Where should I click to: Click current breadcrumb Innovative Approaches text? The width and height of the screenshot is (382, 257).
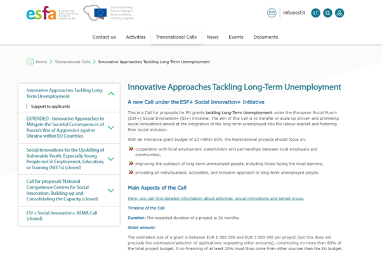pos(154,62)
